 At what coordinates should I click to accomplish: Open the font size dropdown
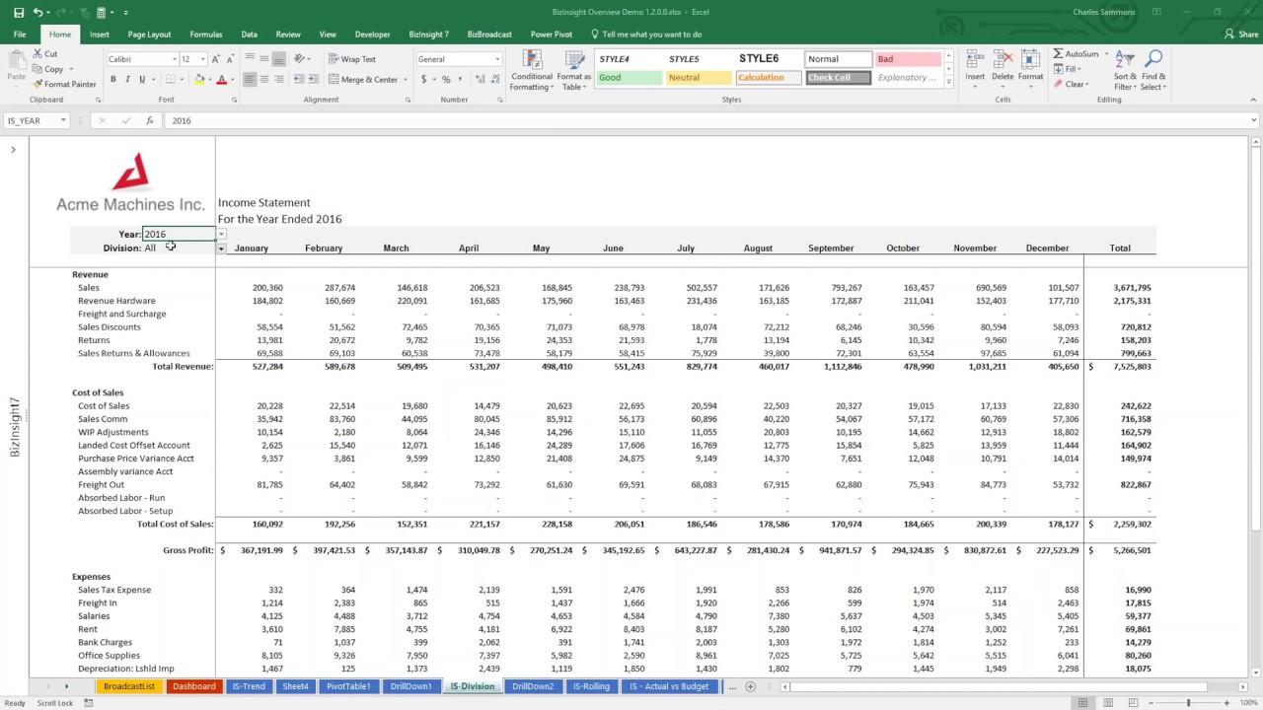pyautogui.click(x=203, y=59)
